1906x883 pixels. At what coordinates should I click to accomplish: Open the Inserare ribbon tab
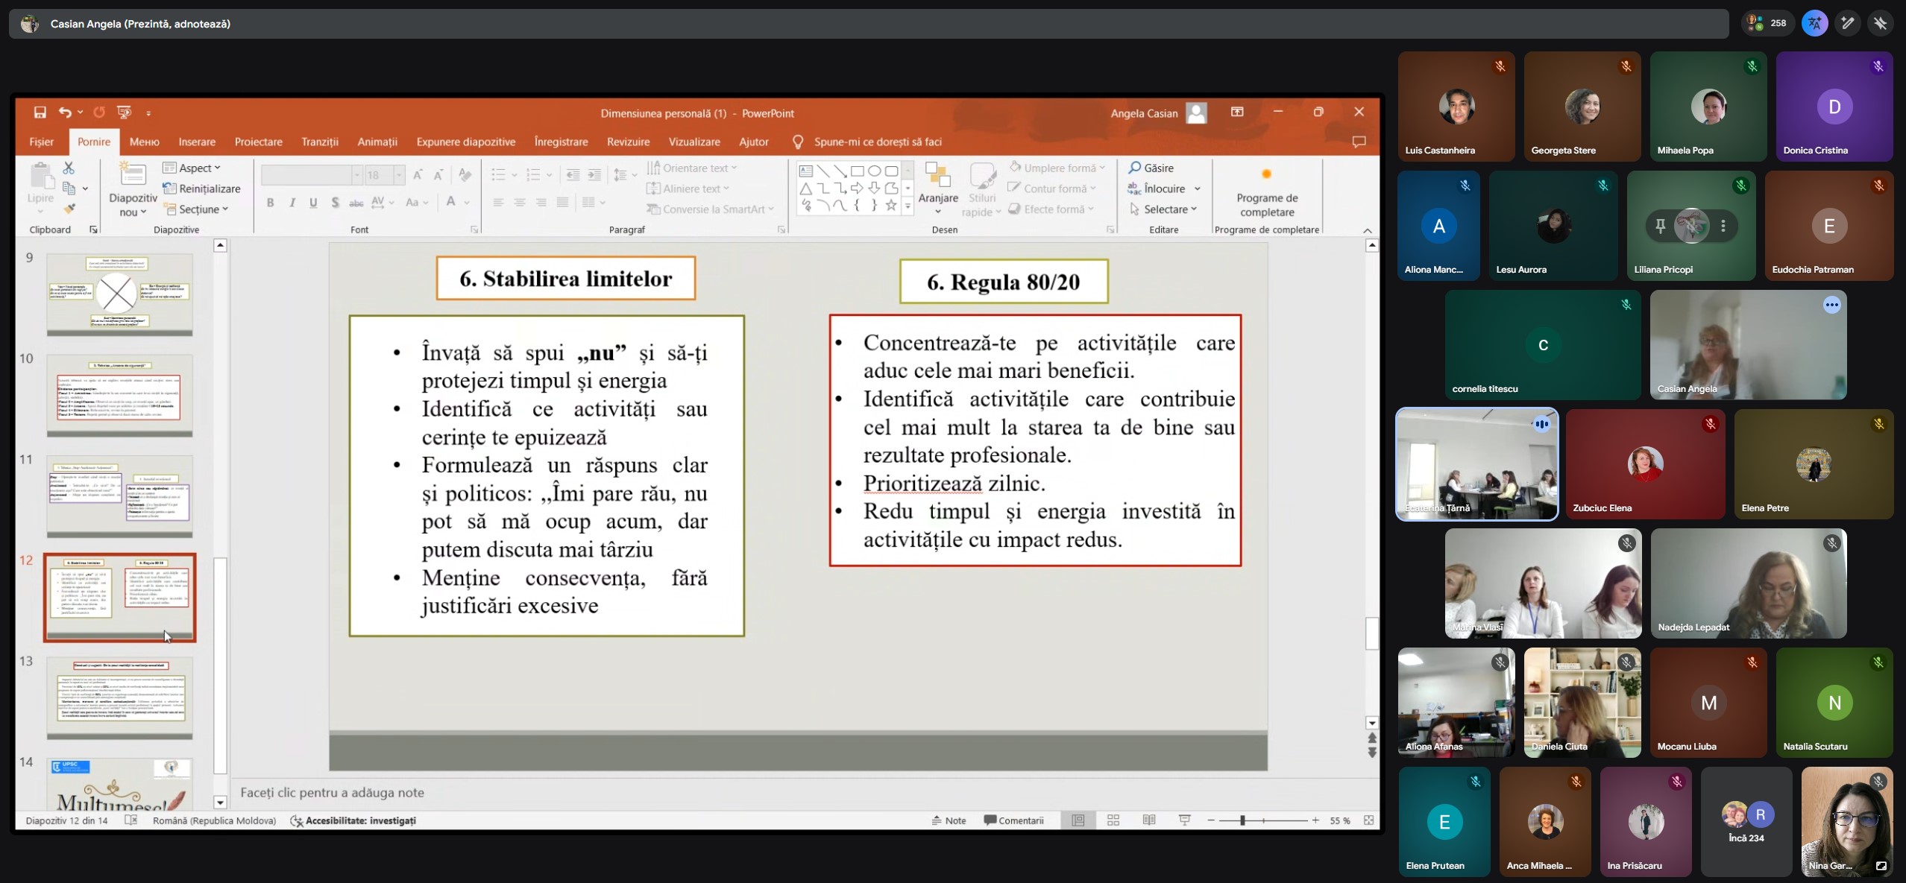pyautogui.click(x=197, y=142)
